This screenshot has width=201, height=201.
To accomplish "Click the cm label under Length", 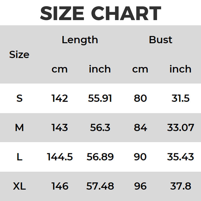I will point(60,69).
